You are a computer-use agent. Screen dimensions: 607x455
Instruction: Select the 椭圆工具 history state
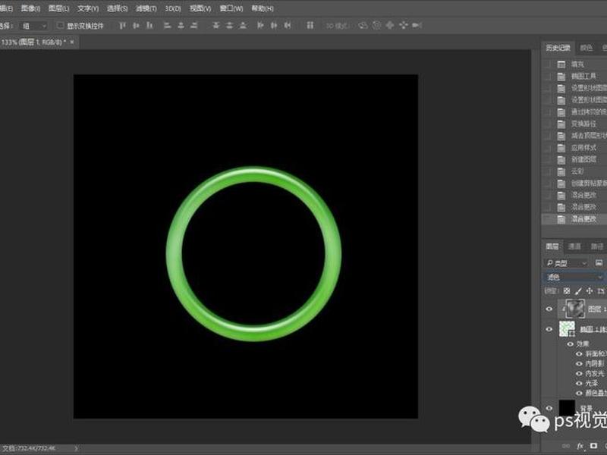click(574, 77)
